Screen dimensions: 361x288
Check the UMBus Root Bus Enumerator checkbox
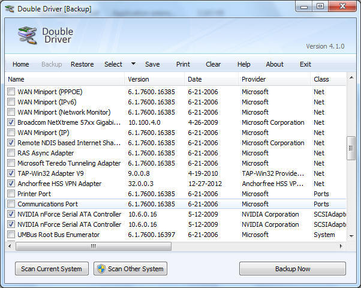(11, 235)
